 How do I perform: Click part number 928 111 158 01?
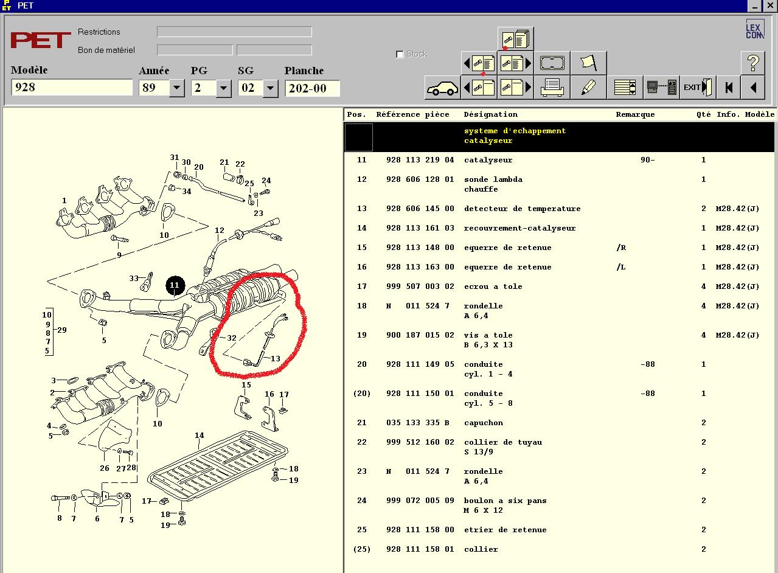420,549
